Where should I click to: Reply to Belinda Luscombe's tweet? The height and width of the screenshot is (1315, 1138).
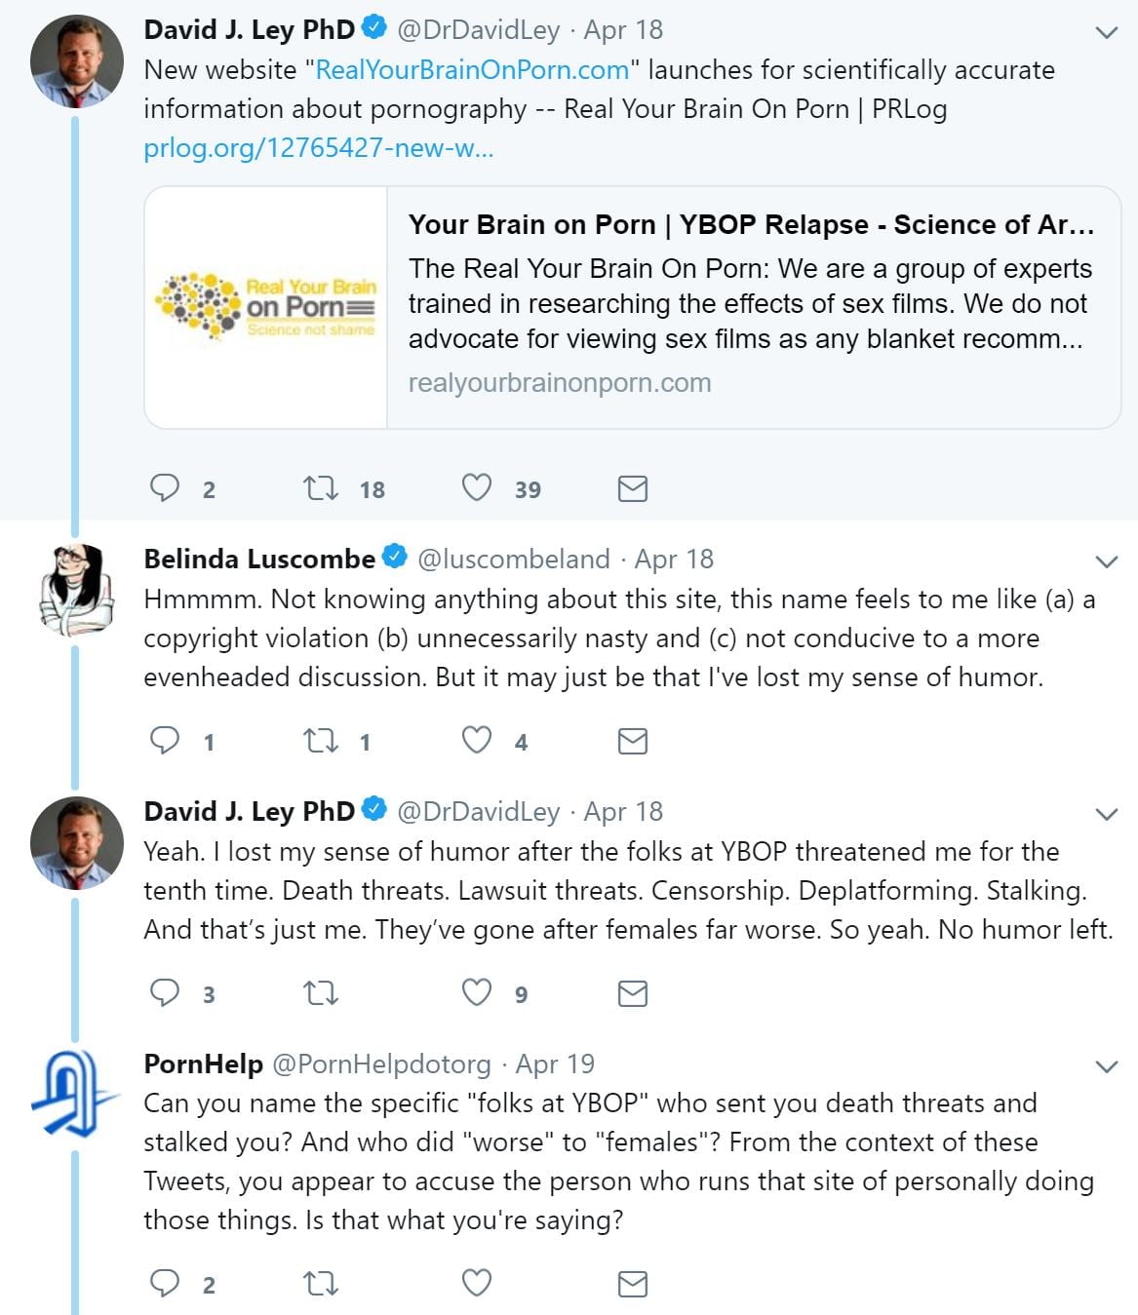pos(165,741)
